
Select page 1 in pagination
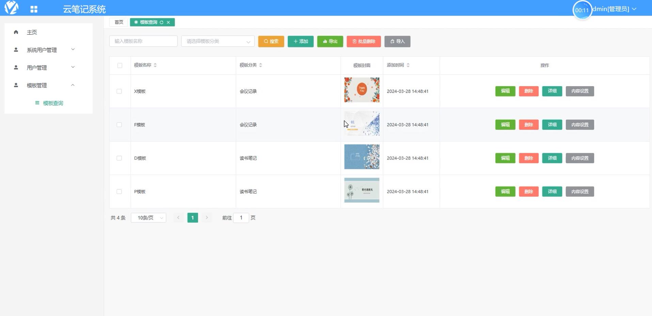(x=193, y=218)
